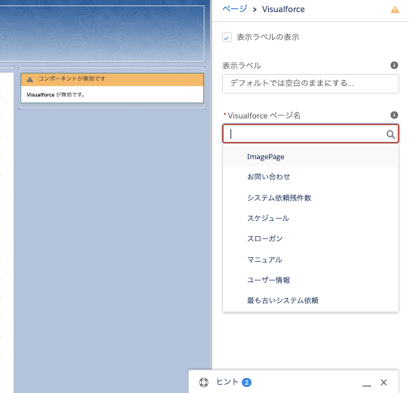409x393 pixels.
Task: Select お問い合わせ from the page list
Action: [x=310, y=177]
